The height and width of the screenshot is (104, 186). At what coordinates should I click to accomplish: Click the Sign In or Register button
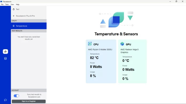pyautogui.click(x=29, y=101)
